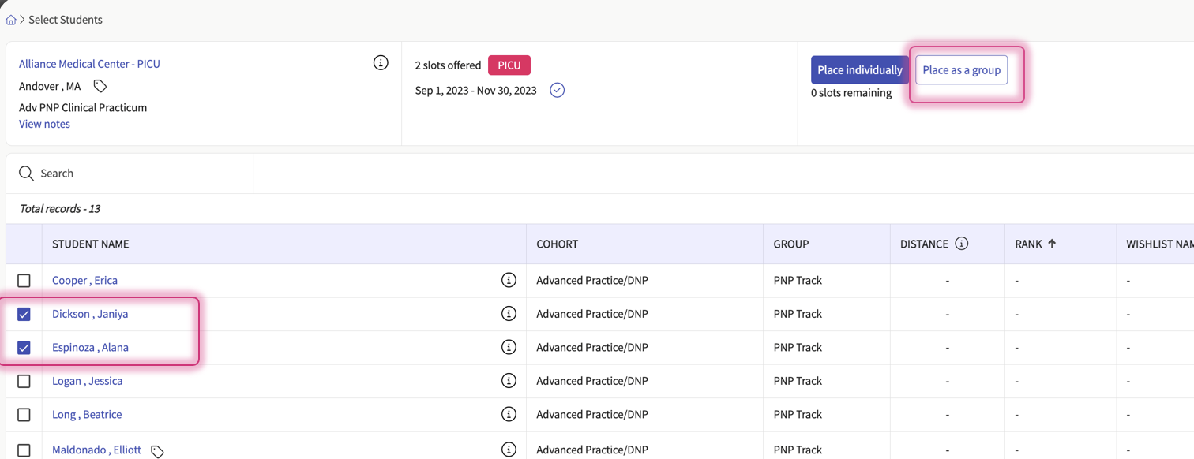Click info icon beside Alliance Medical Center
Image resolution: width=1194 pixels, height=459 pixels.
(x=381, y=62)
